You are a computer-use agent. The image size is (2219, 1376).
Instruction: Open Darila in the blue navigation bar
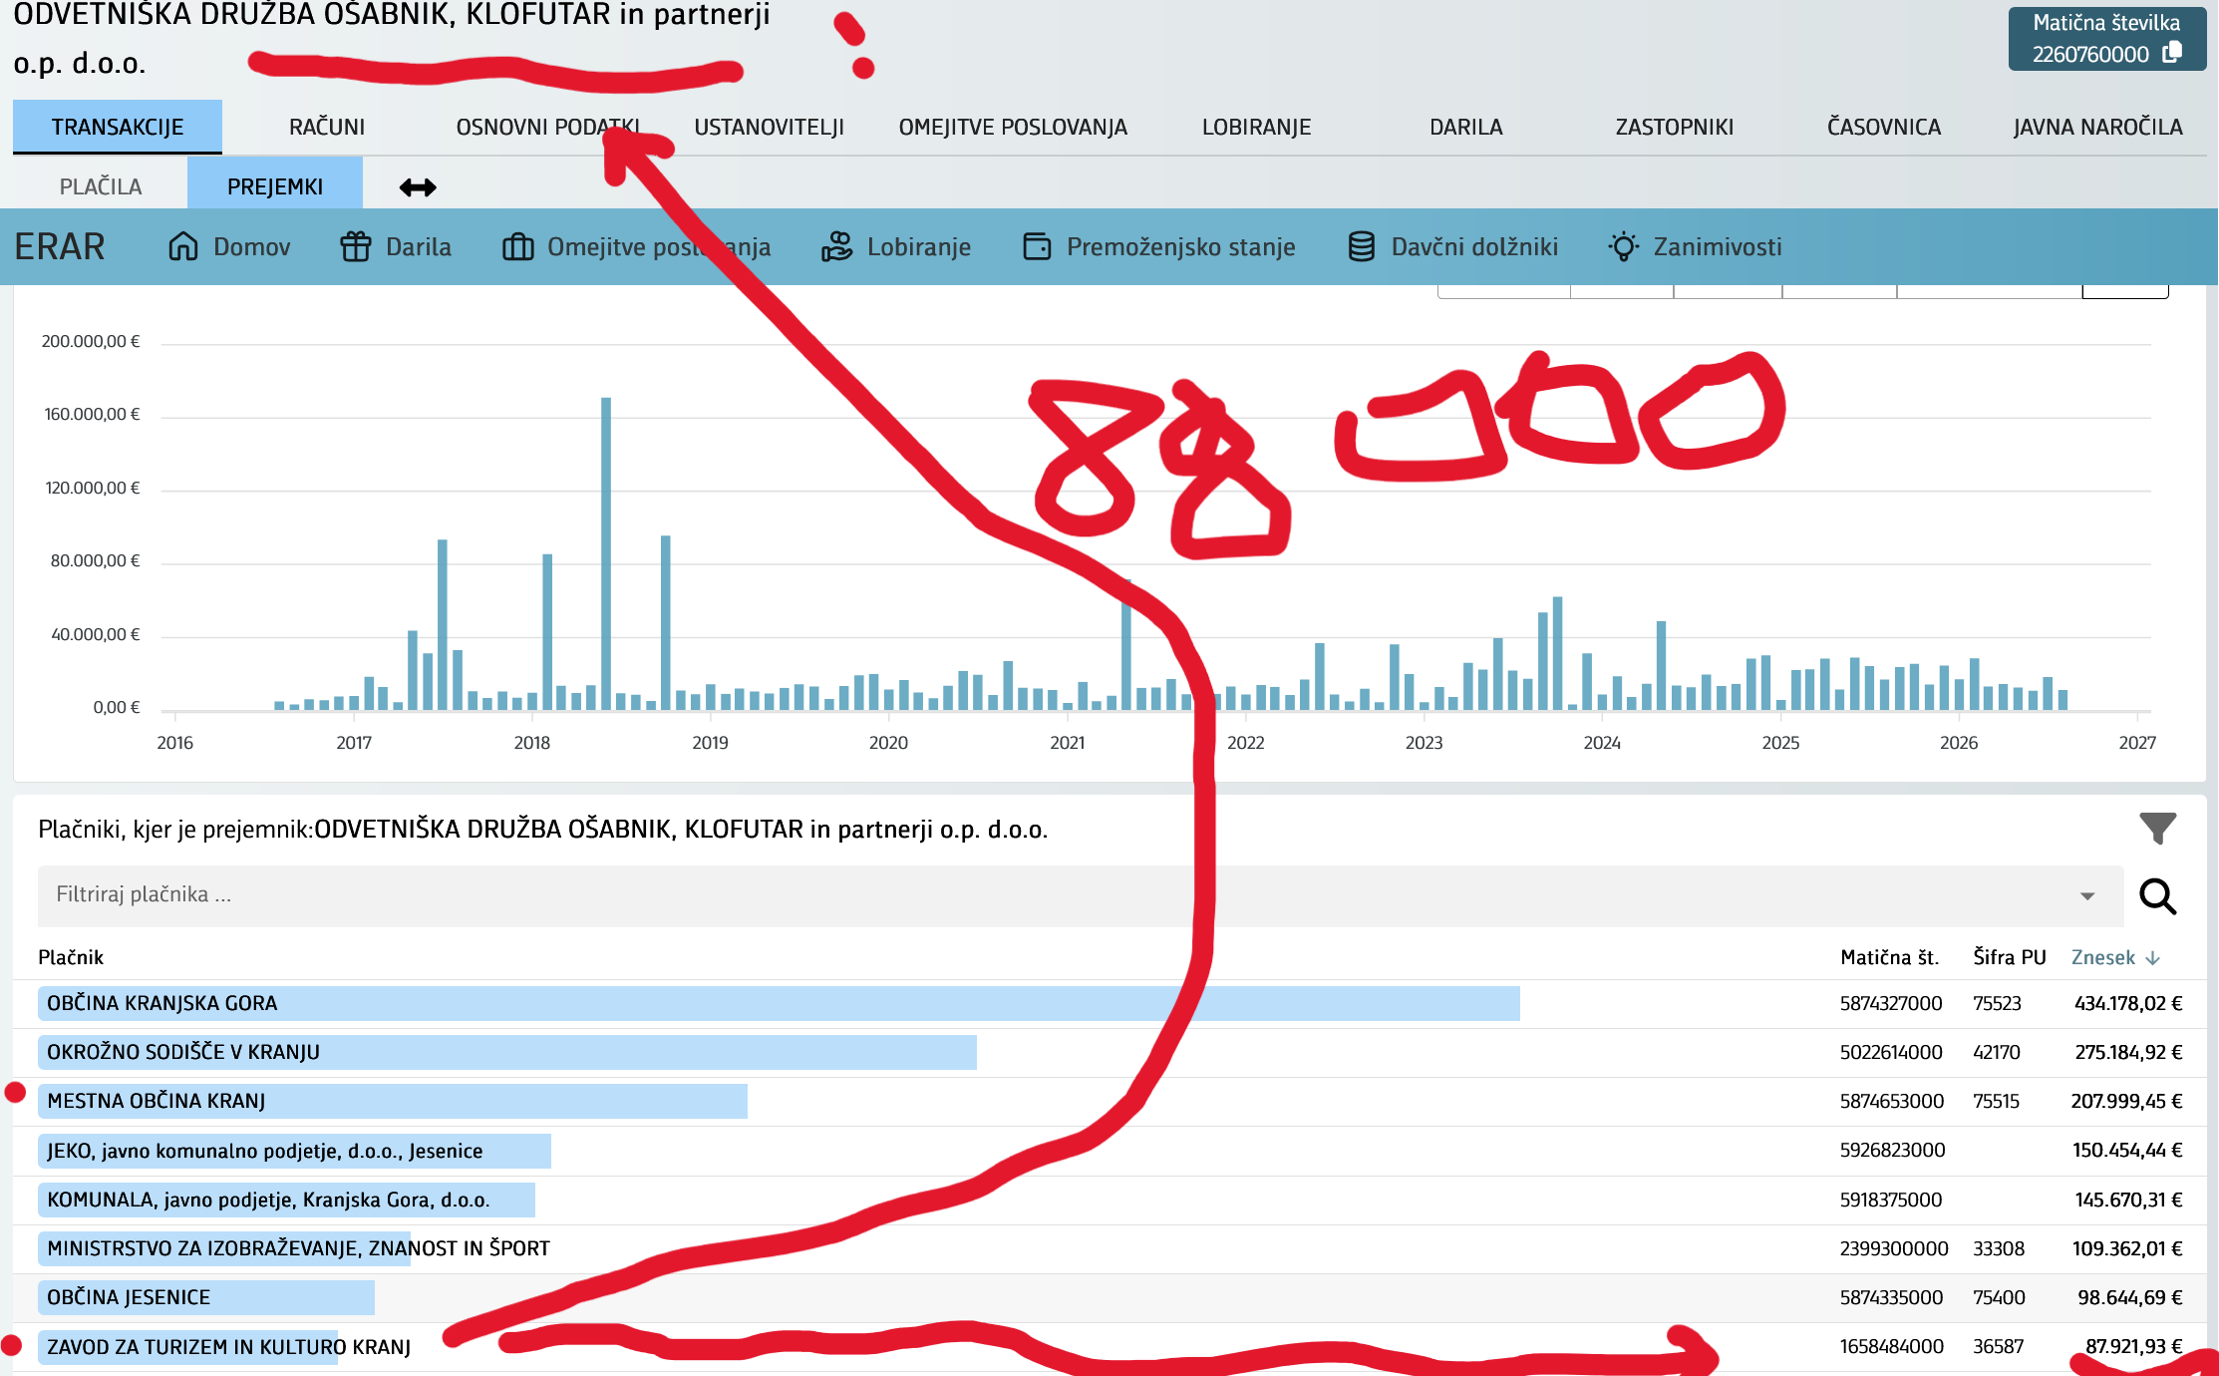point(396,246)
